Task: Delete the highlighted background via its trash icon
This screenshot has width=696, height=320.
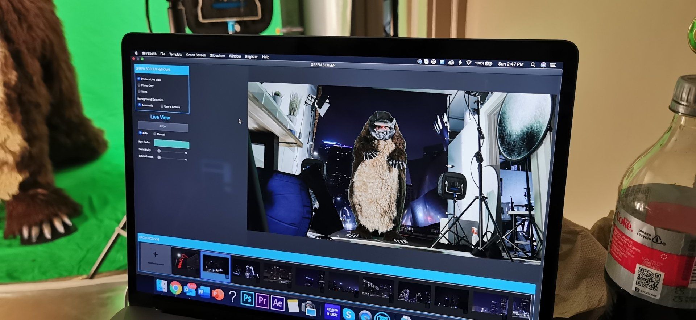Action: tap(227, 277)
